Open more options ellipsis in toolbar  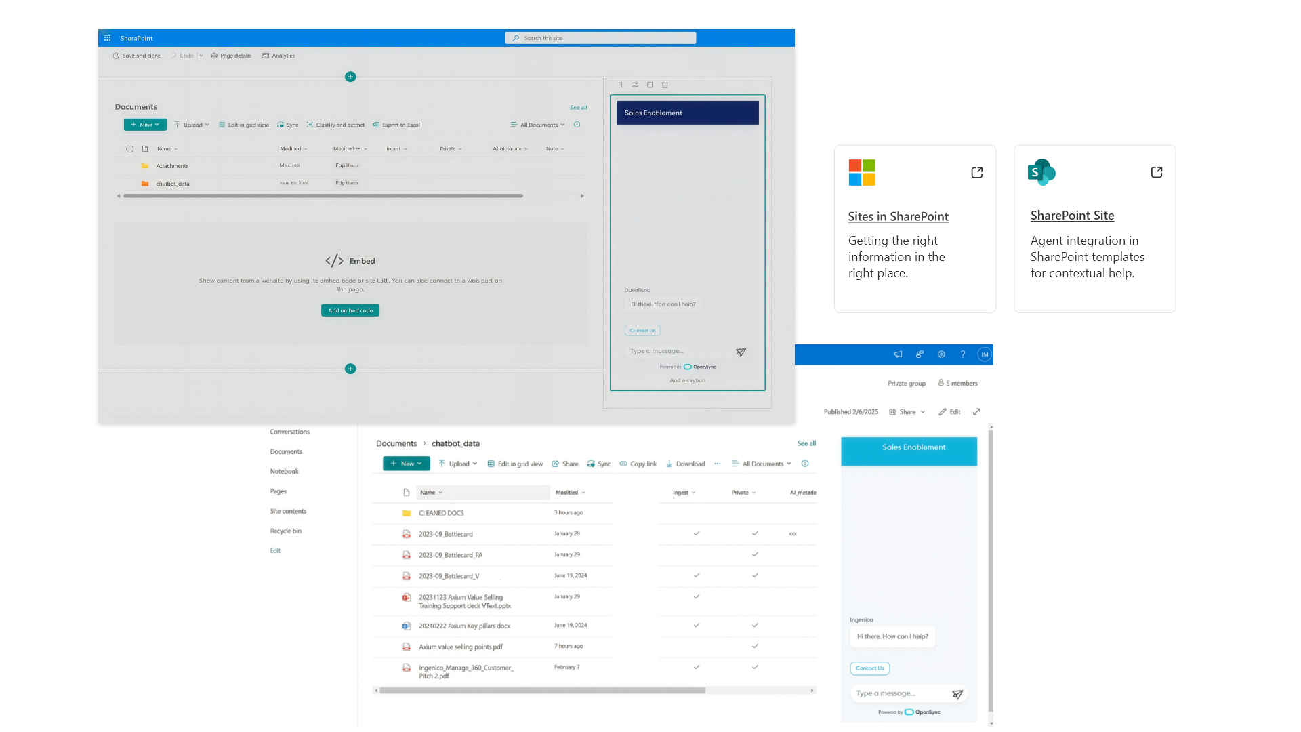pyautogui.click(x=717, y=464)
